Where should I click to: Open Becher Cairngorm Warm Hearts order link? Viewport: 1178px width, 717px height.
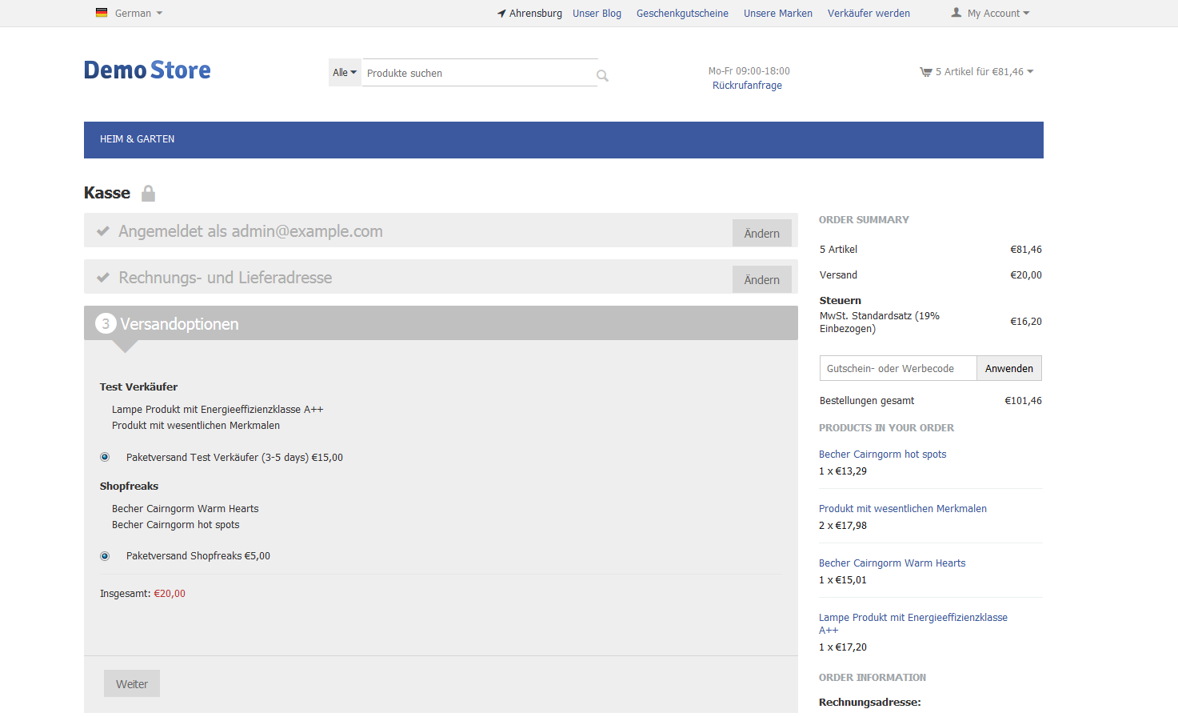coord(892,563)
